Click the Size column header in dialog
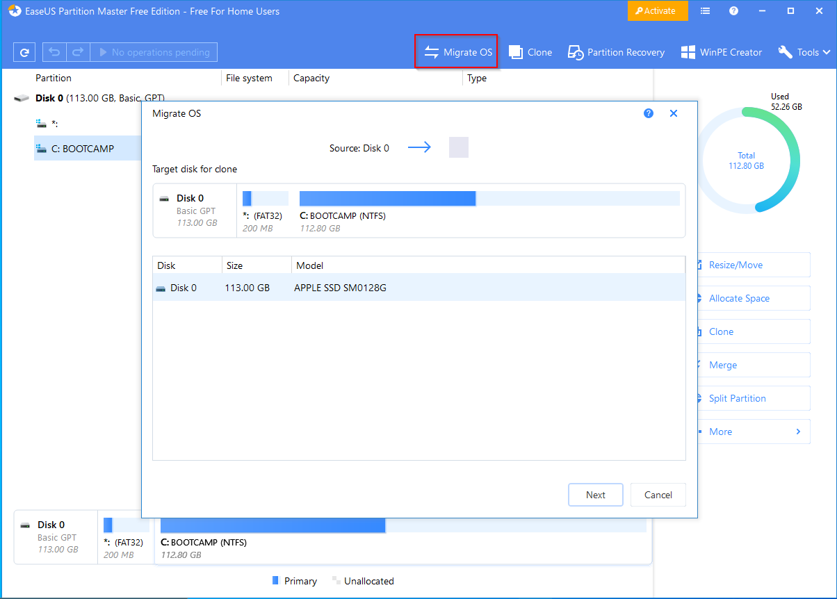 click(x=257, y=265)
